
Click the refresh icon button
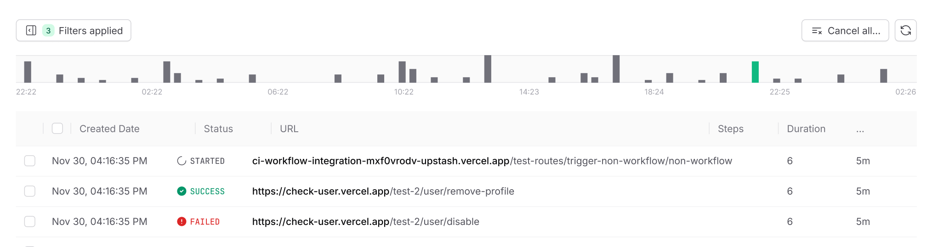905,30
